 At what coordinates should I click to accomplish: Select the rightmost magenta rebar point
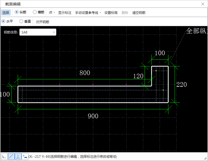coord(126,84)
